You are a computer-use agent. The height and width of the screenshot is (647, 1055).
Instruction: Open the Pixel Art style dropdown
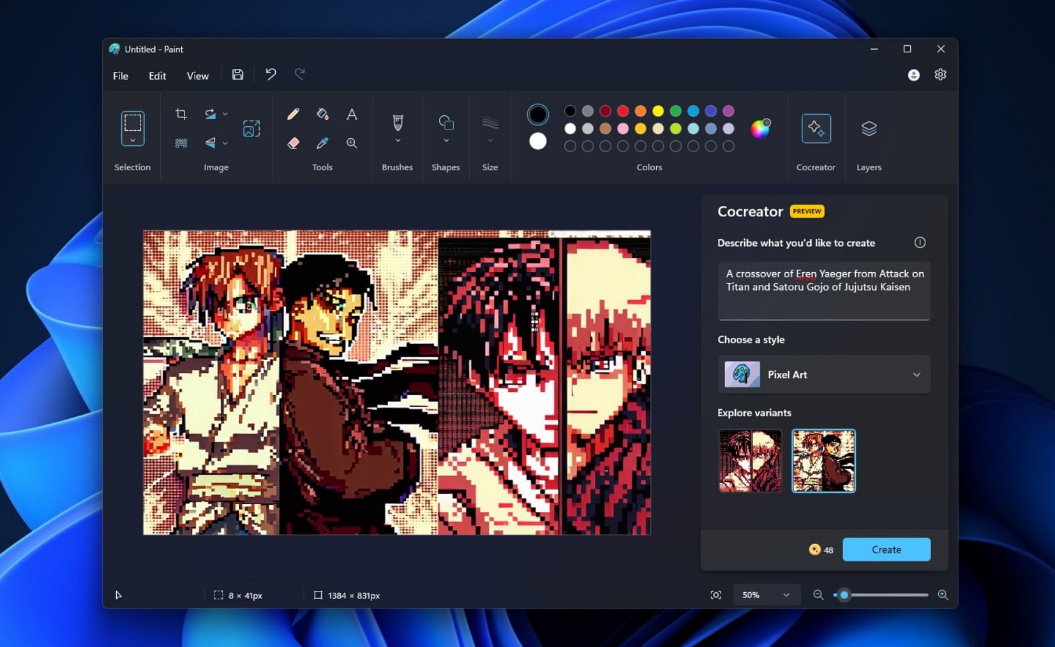pos(823,374)
